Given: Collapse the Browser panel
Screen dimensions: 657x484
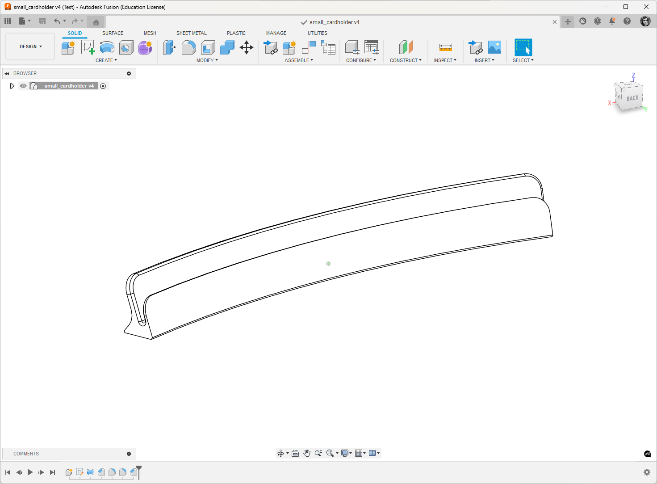Looking at the screenshot, I should pyautogui.click(x=7, y=73).
